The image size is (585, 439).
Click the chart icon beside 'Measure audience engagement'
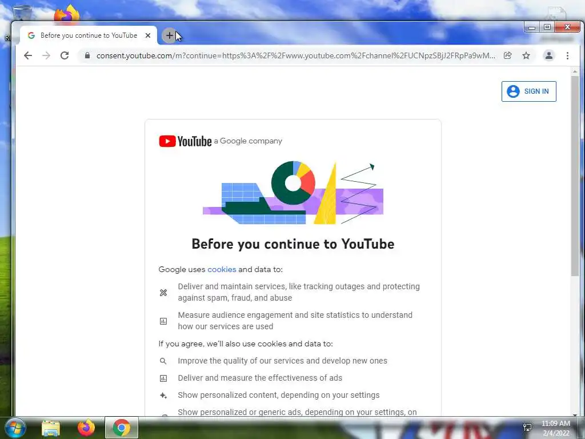pyautogui.click(x=163, y=321)
